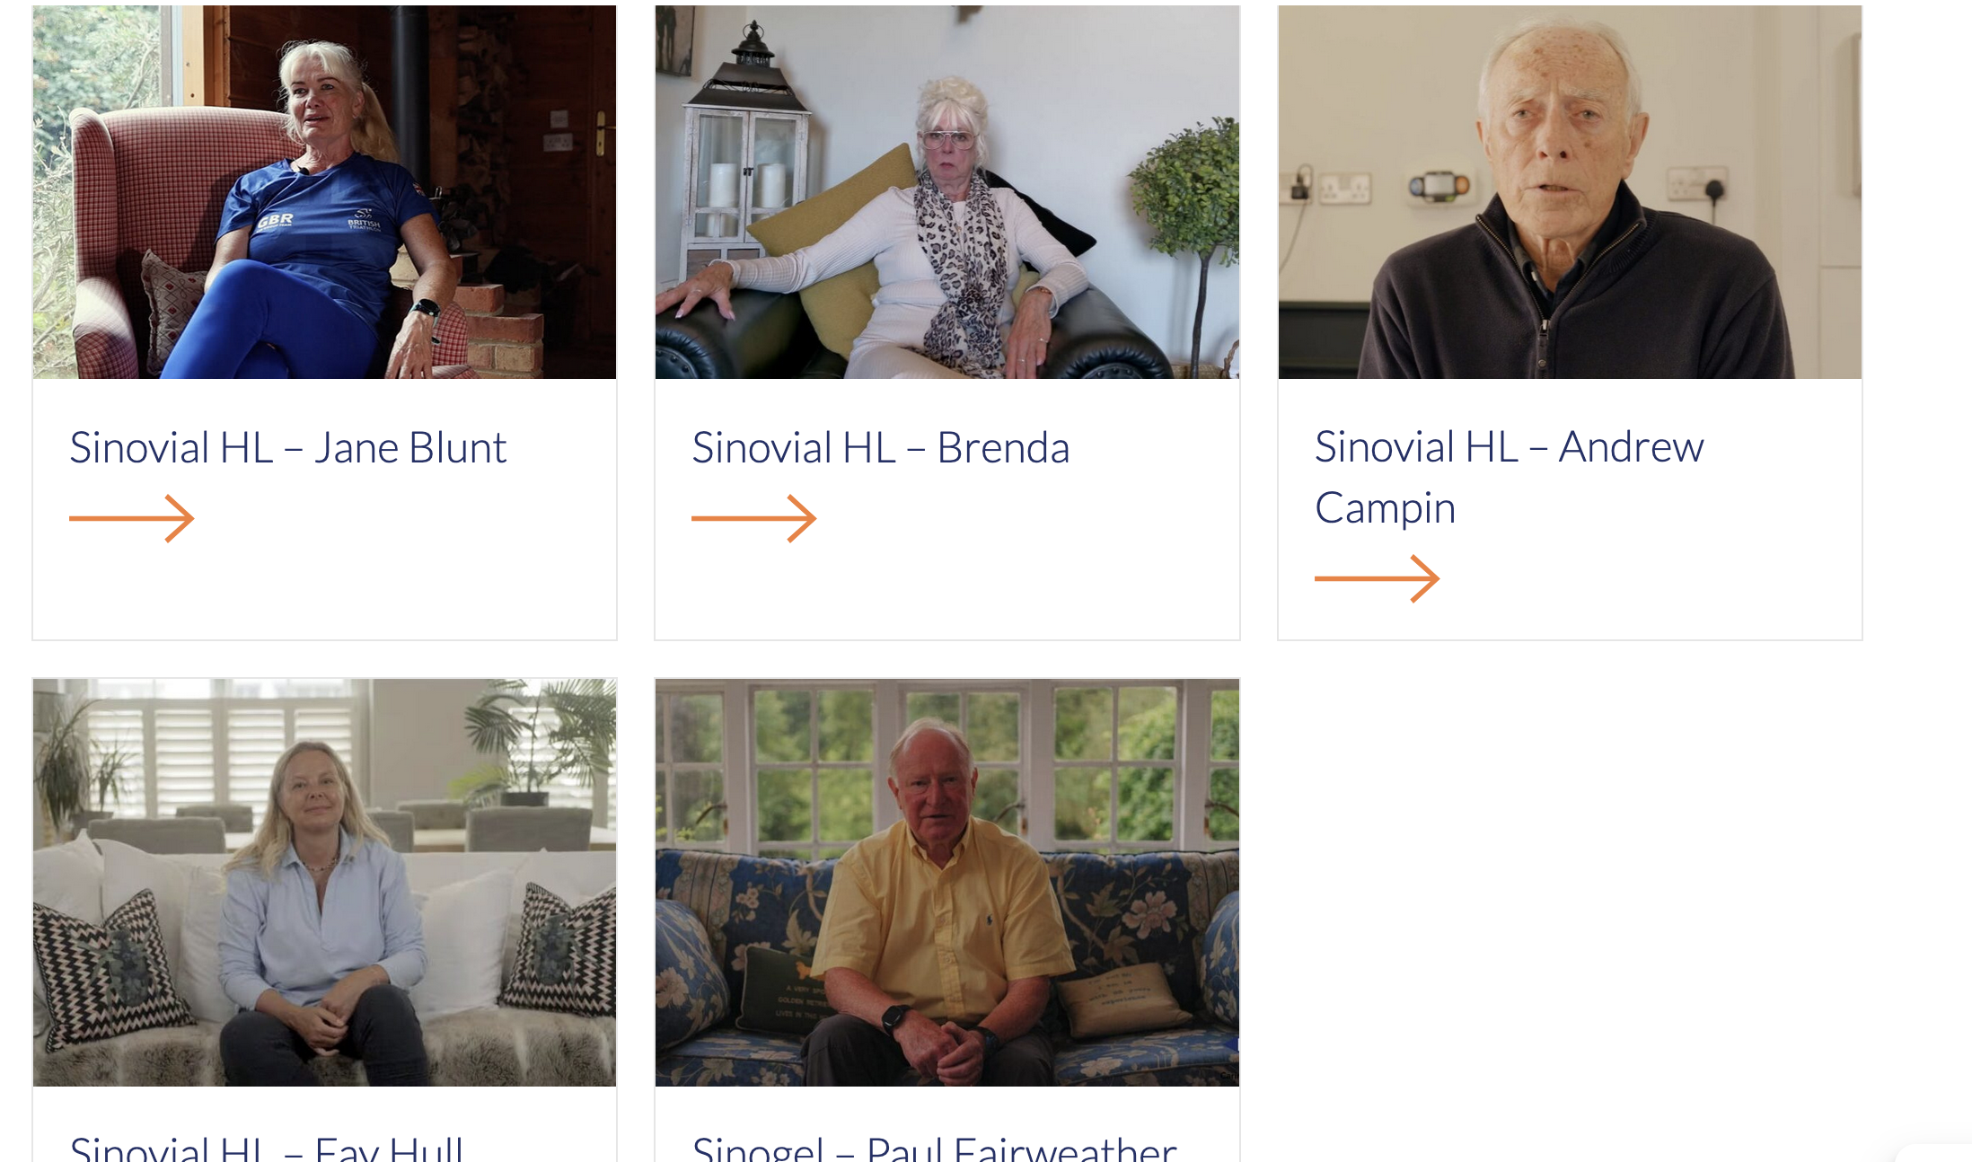The width and height of the screenshot is (1972, 1162).
Task: Open the Jane Blunt video thumbnail
Action: point(324,192)
